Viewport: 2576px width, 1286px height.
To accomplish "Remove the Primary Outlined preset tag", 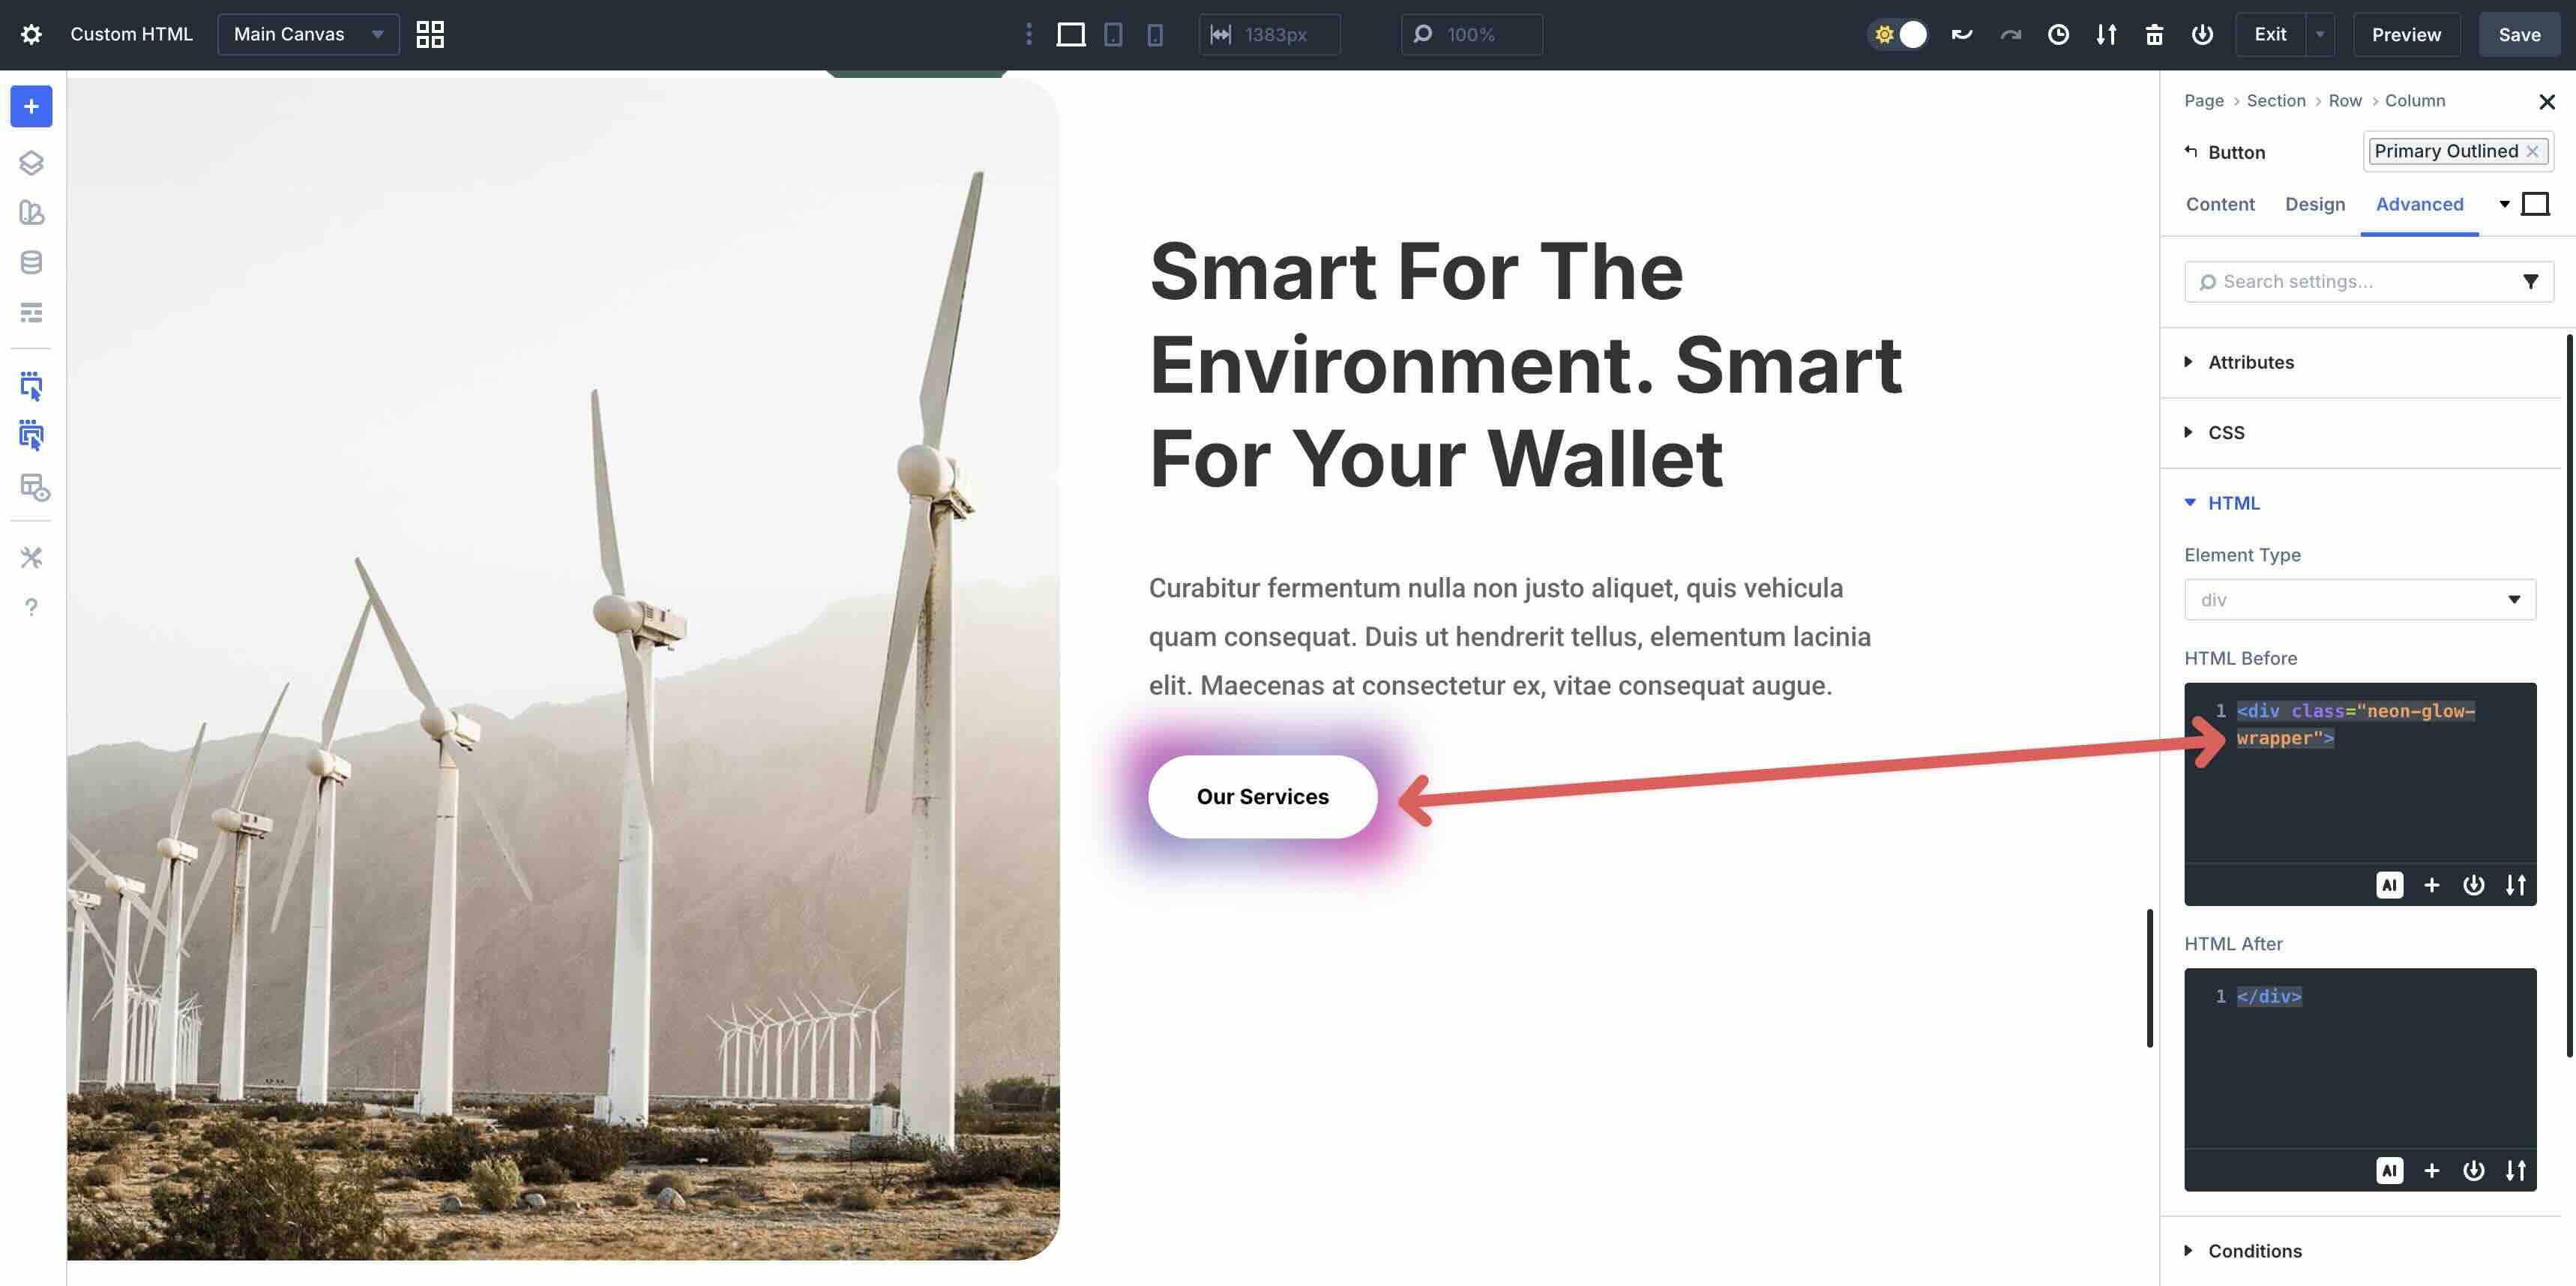I will pos(2532,151).
